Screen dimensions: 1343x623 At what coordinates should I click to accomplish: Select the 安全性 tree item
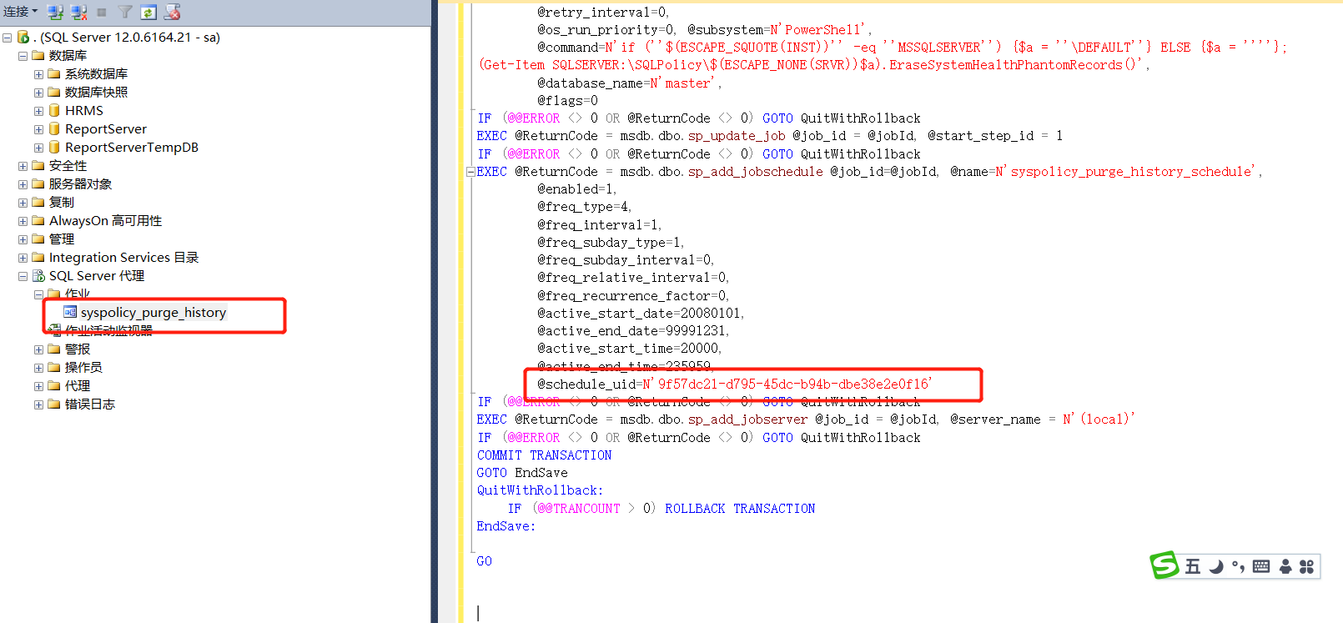point(68,166)
